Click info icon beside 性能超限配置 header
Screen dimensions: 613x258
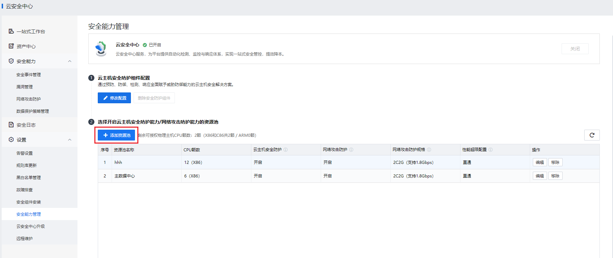coord(491,150)
